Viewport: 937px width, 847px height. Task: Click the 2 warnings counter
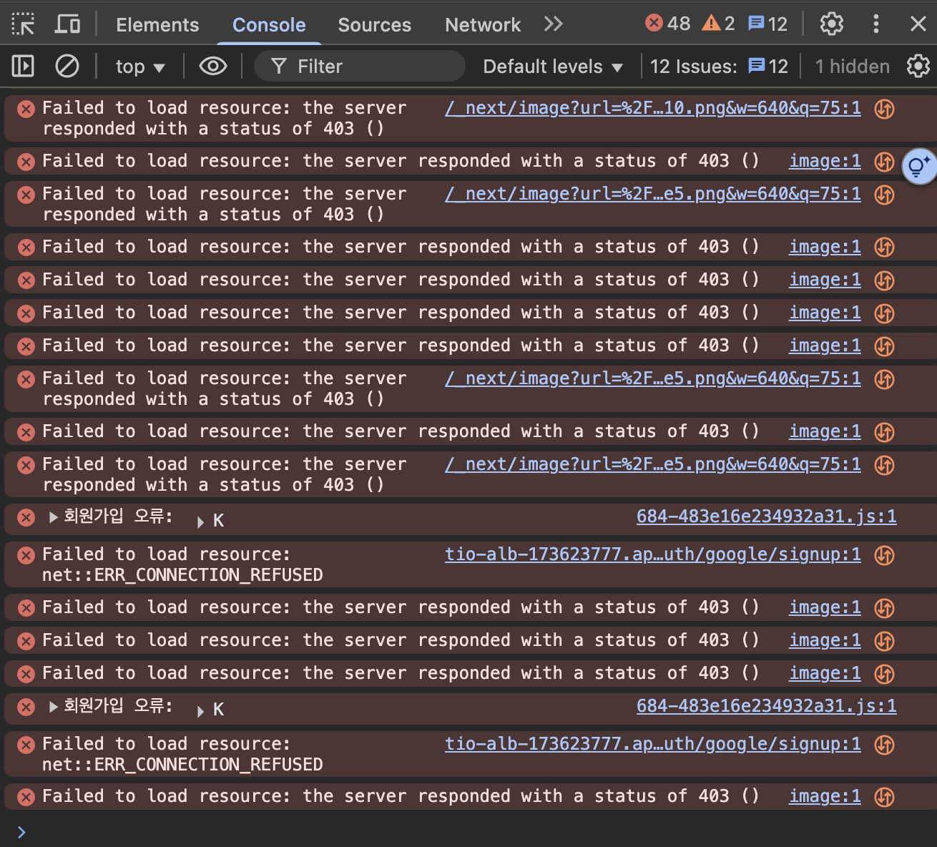(718, 24)
